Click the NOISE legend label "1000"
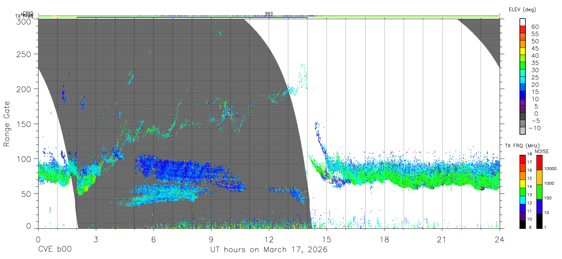Viewport: 562px width, 259px height. [x=548, y=183]
